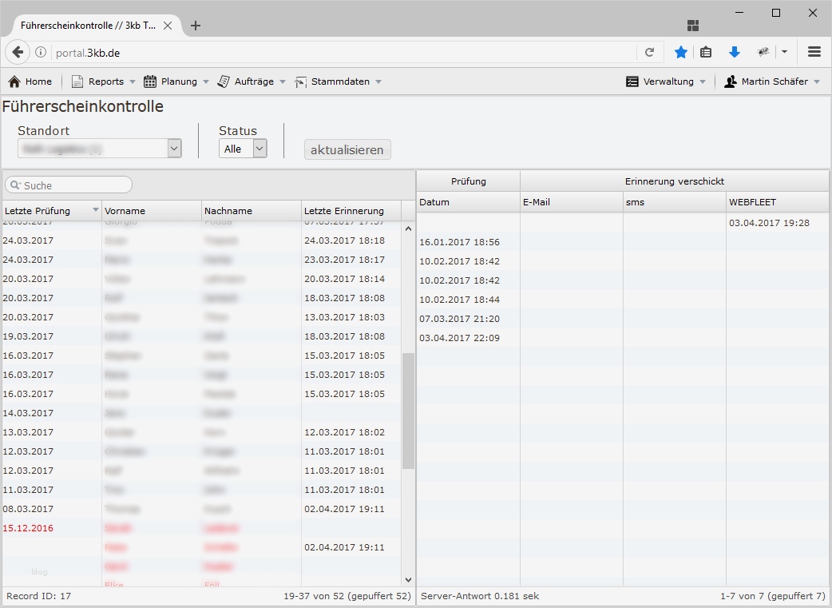Expand the Reports dropdown arrow

[132, 82]
